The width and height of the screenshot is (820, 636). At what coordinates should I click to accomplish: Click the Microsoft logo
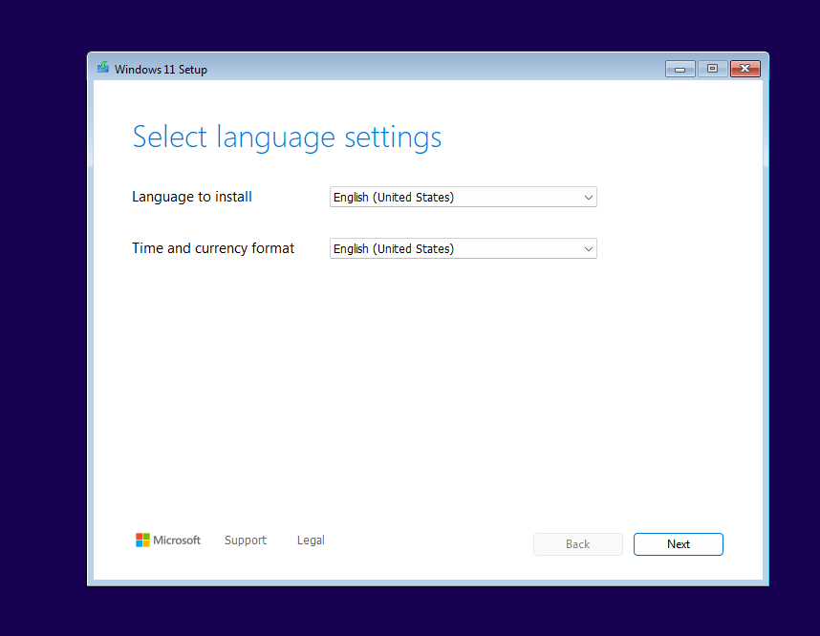click(168, 540)
